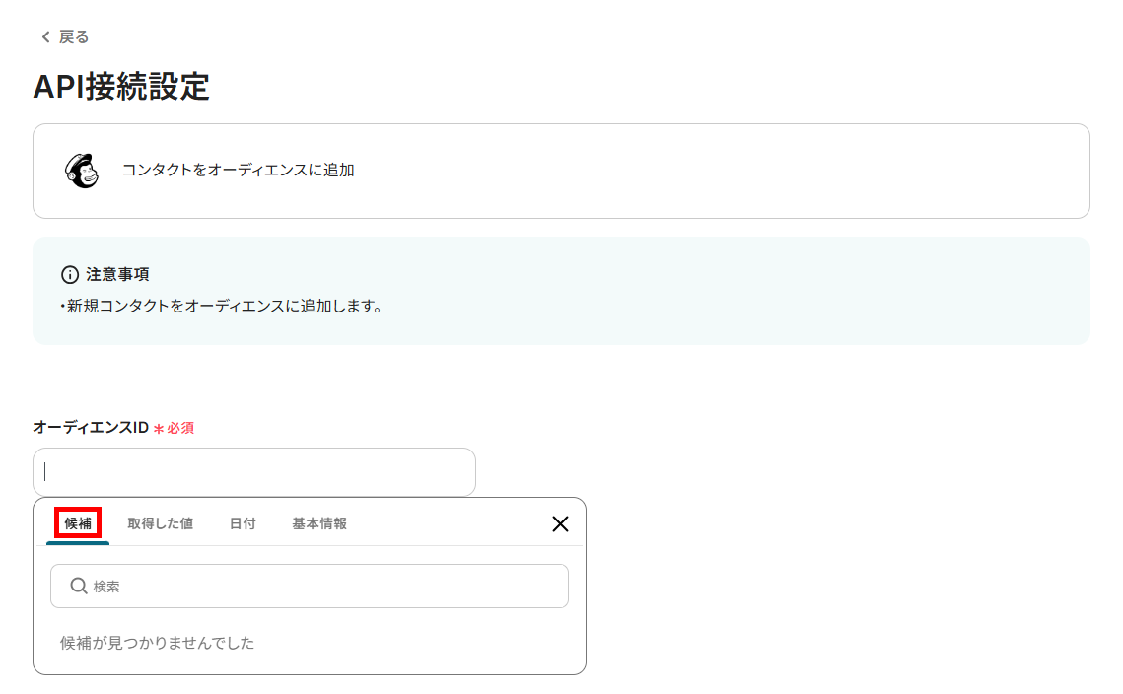Click the red required asterisk icon

coord(158,429)
